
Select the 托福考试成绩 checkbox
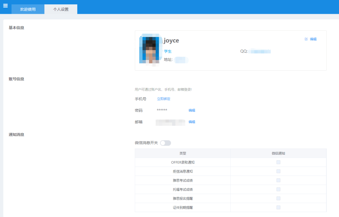tap(278, 190)
